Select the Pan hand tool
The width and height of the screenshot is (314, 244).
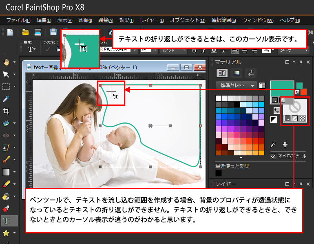(6, 62)
